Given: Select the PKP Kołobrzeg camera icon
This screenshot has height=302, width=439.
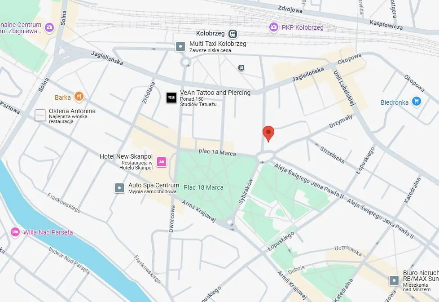Looking at the screenshot, I should [273, 27].
